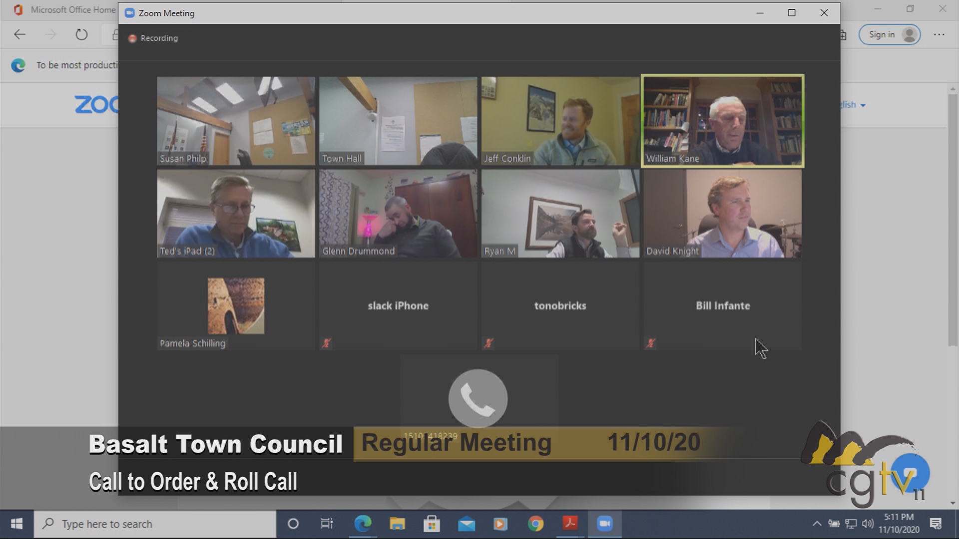This screenshot has width=959, height=539.
Task: Select William Kane's highlighted video tile
Action: tap(722, 121)
